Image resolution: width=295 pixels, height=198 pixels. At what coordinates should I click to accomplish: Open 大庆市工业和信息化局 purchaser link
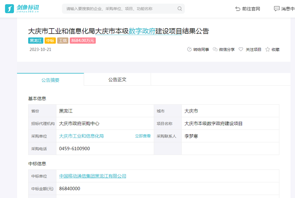coord(81,136)
